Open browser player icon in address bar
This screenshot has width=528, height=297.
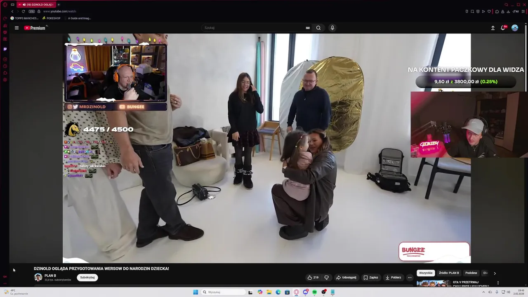coord(483,11)
